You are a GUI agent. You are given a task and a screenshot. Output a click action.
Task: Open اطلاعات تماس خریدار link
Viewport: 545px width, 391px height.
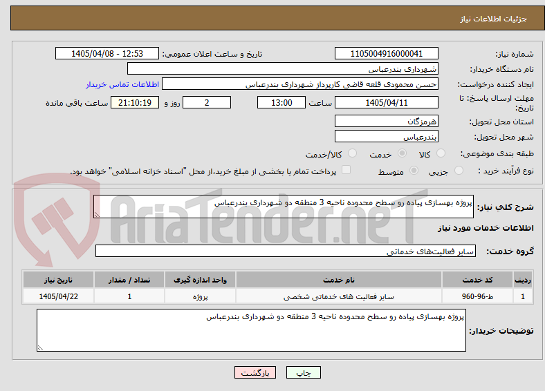122,84
